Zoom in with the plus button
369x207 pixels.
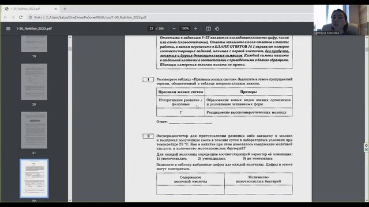pos(195,29)
